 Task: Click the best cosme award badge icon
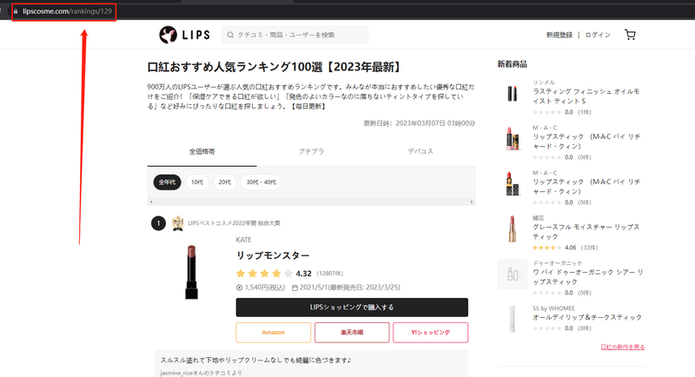[x=178, y=223]
